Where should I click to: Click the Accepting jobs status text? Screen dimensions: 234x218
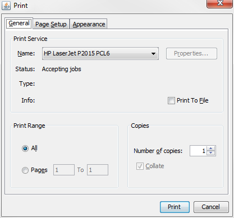62,69
